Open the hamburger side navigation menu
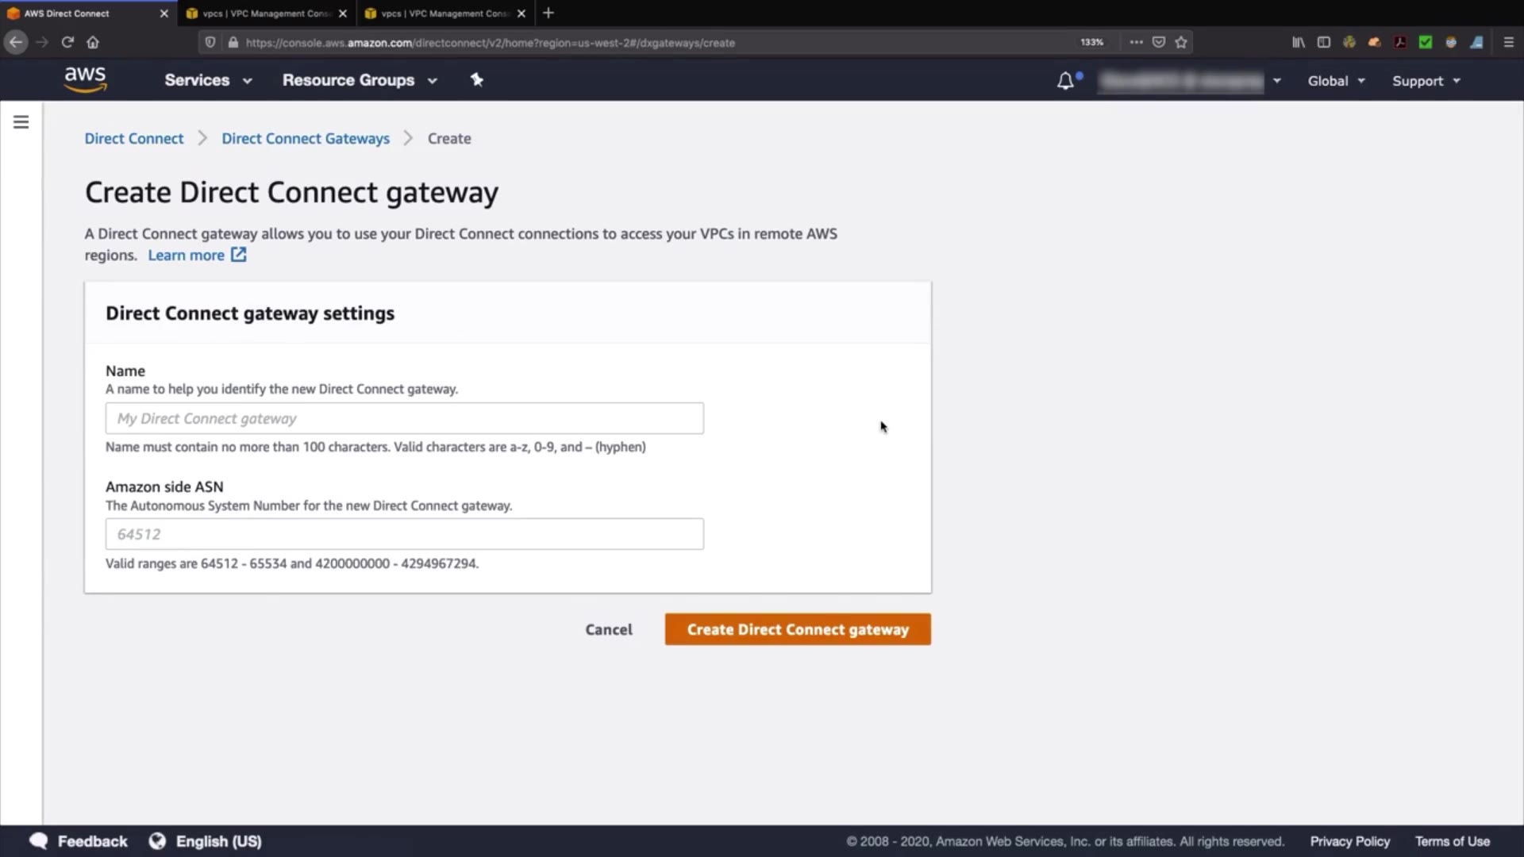Viewport: 1524px width, 857px height. click(21, 122)
